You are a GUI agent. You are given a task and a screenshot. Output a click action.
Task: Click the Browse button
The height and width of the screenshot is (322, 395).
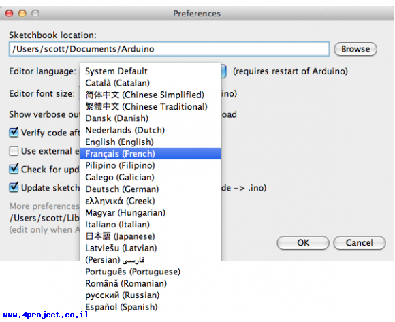355,49
